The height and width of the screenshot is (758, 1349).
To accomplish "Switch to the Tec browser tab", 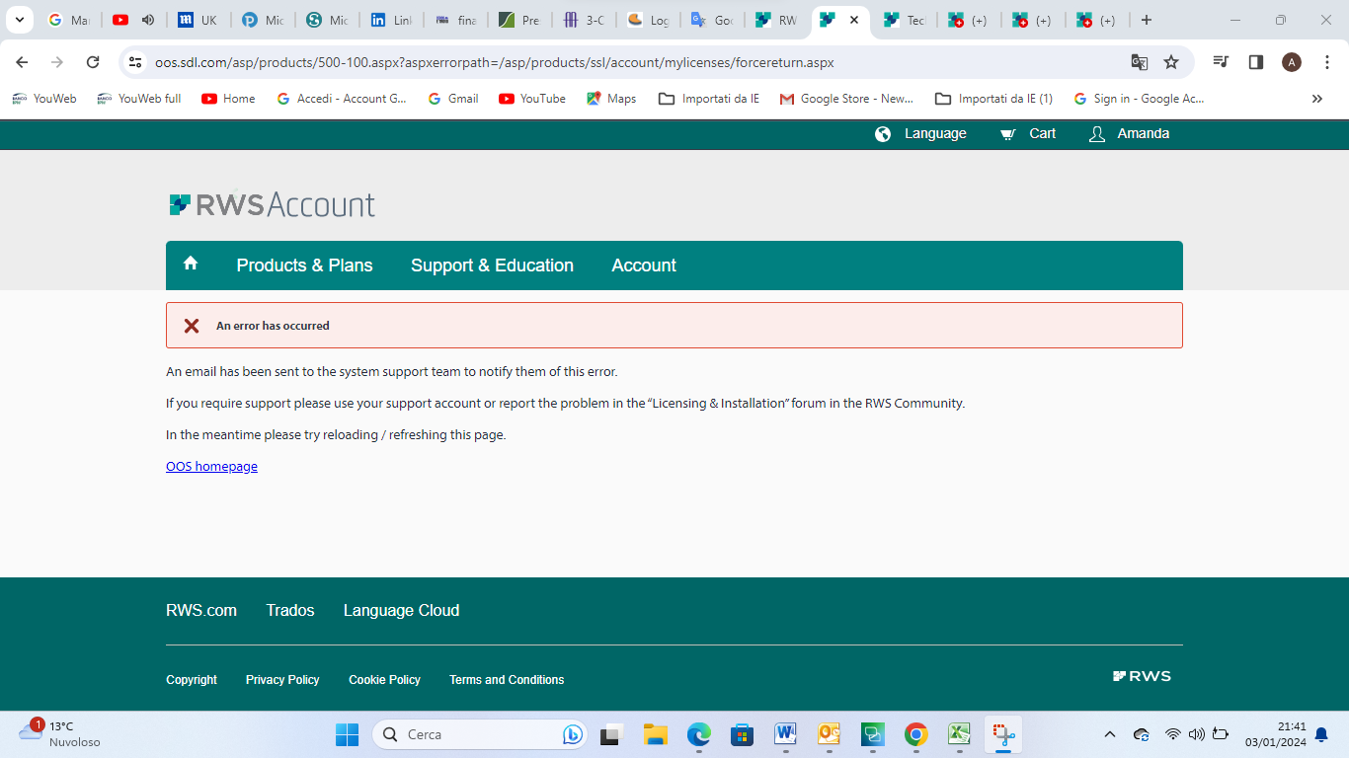I will pyautogui.click(x=904, y=20).
